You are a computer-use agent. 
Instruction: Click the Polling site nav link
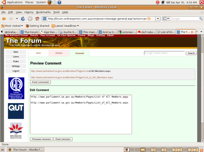[x=100, y=35]
